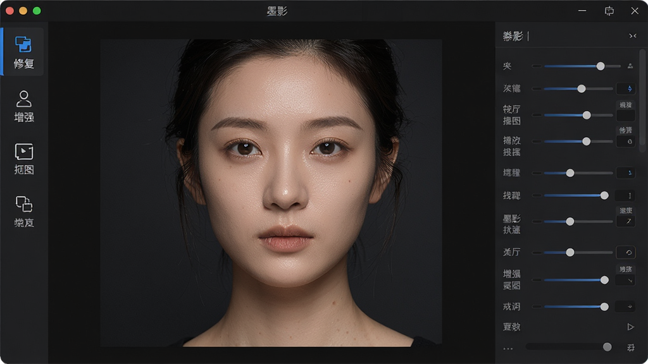This screenshot has width=648, height=364.
Task: Click the slider handle beside the empty value box
Action: [587, 115]
